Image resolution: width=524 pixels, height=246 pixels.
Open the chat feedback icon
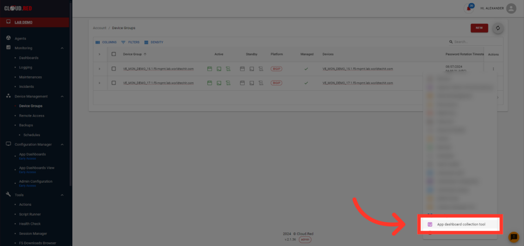pos(513,237)
